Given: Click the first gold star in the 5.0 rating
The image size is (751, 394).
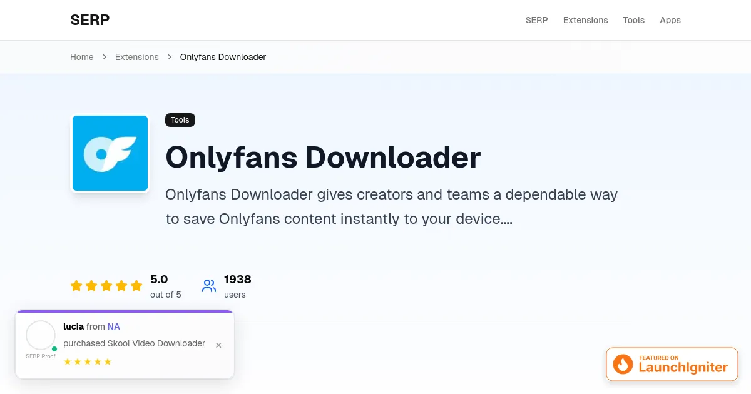Looking at the screenshot, I should point(76,286).
